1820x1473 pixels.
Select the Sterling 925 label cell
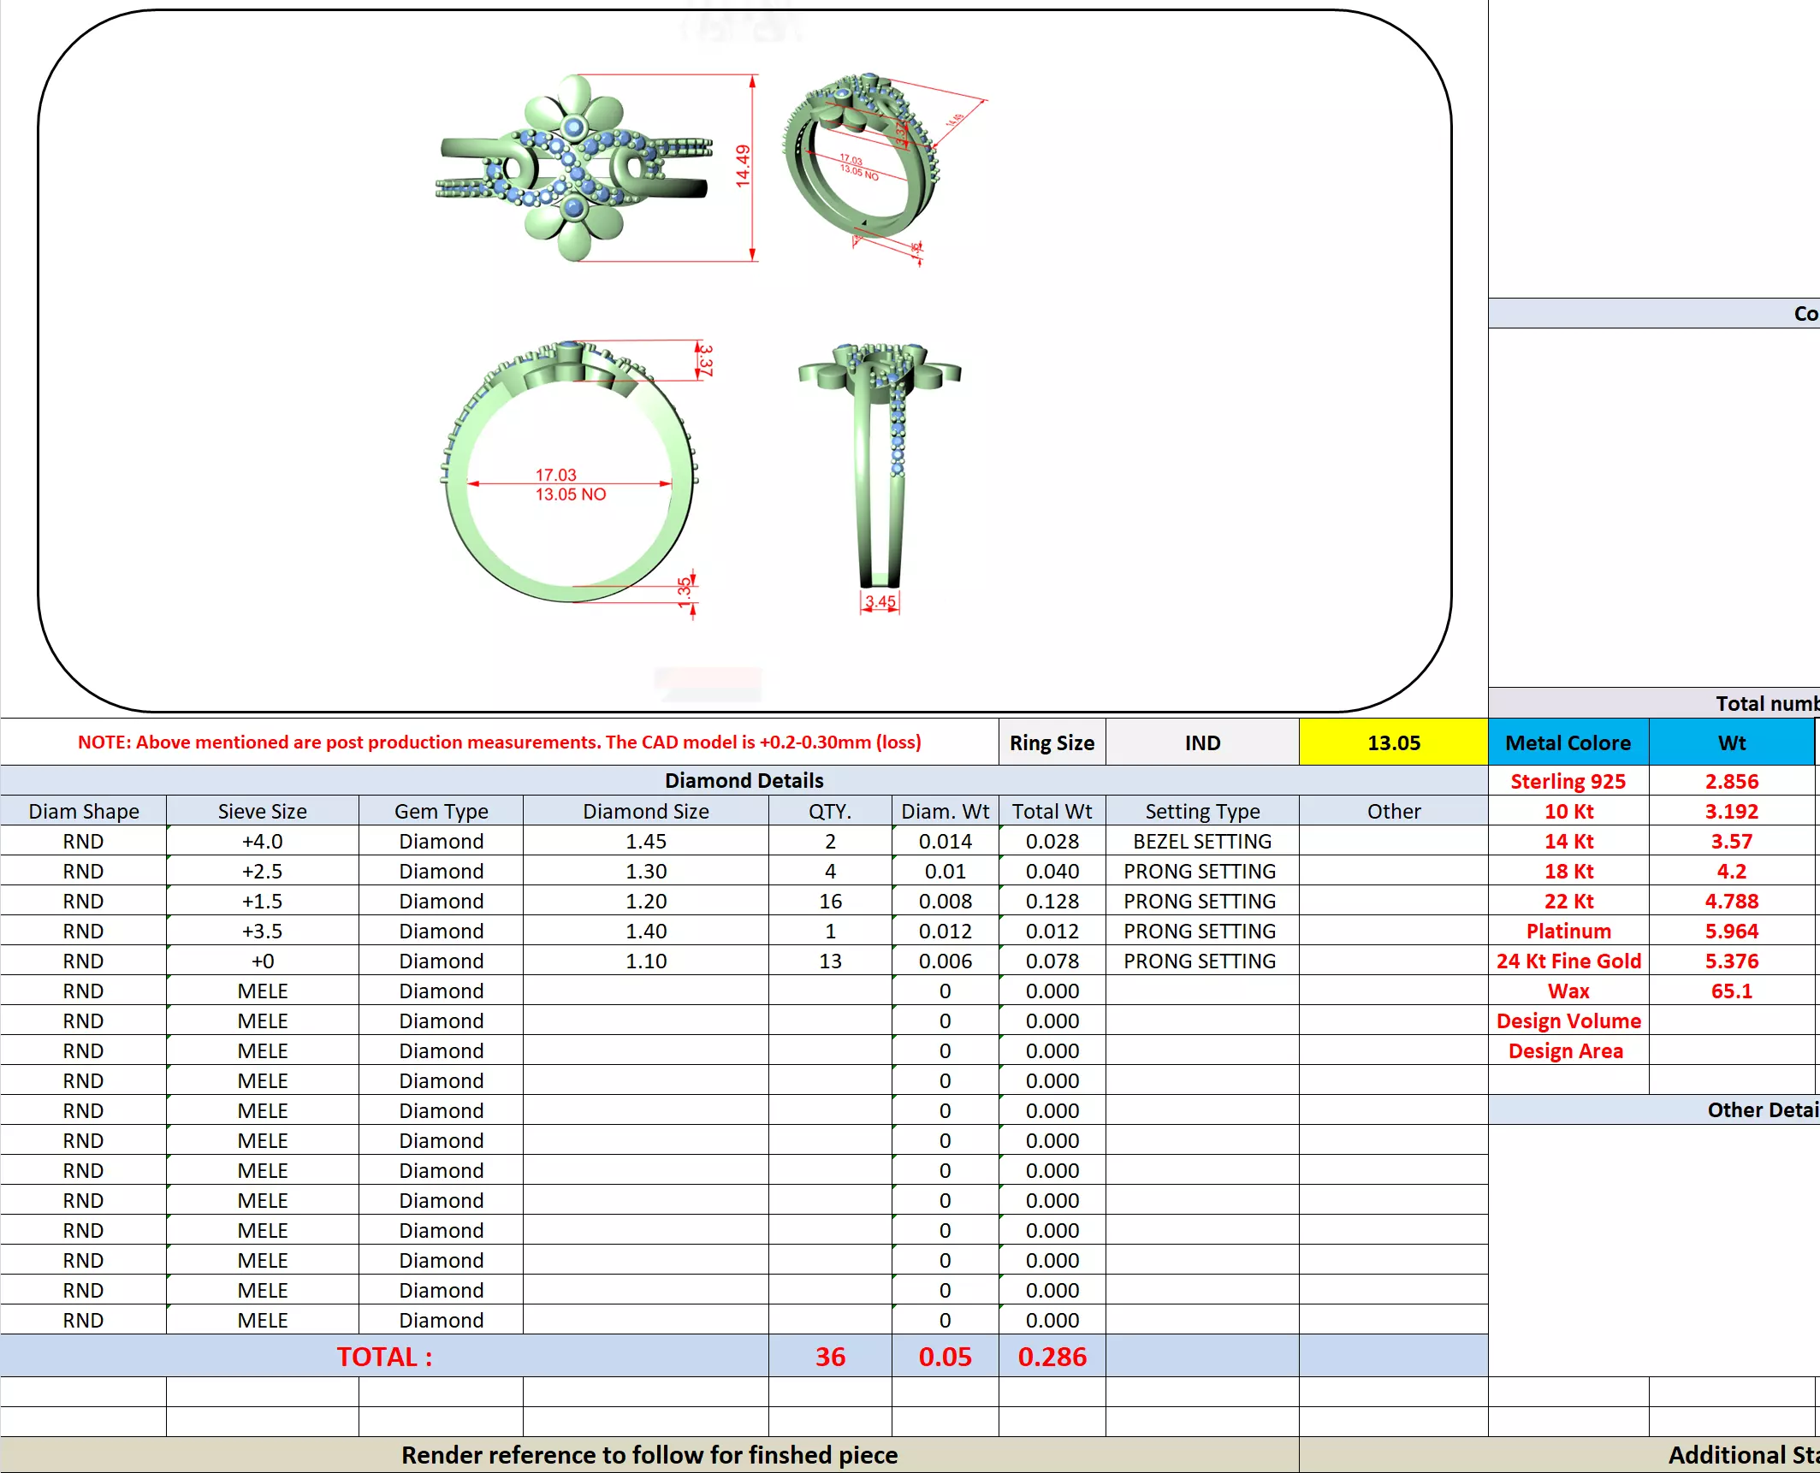(x=1568, y=781)
